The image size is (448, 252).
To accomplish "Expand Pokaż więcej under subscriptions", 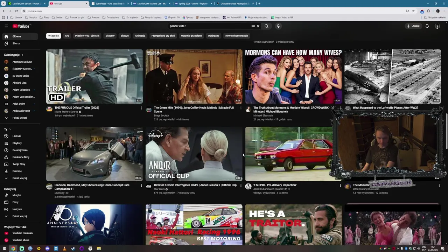I will coord(20,118).
